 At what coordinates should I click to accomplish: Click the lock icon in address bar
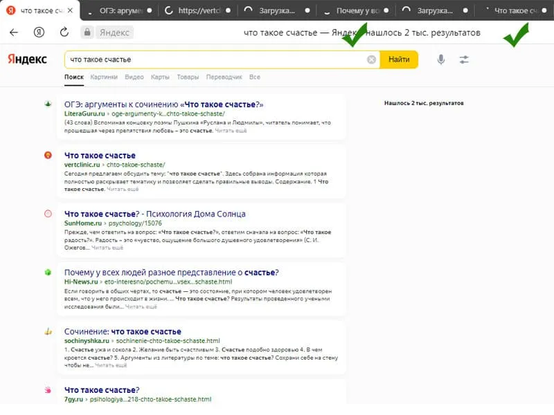(87, 33)
